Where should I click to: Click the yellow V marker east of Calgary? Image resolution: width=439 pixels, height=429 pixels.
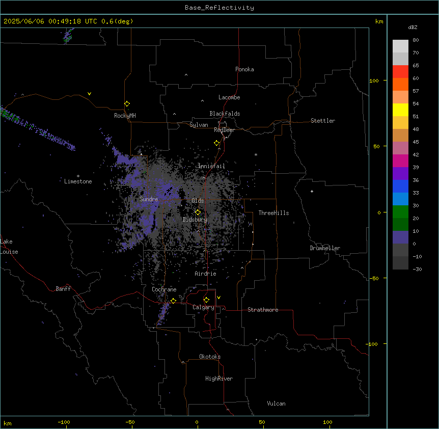click(218, 298)
